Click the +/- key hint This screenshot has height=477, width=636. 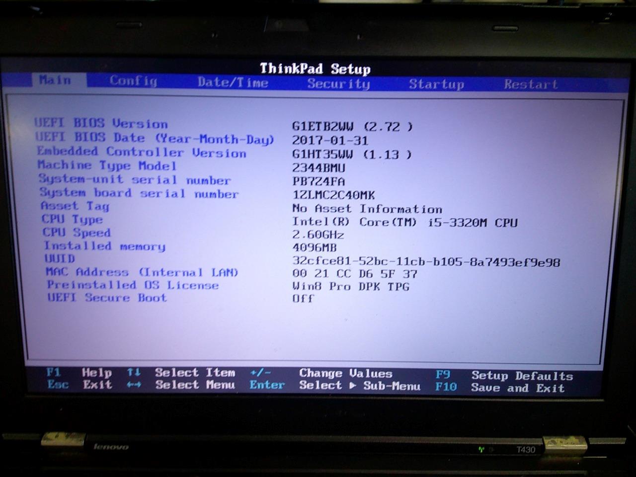tap(260, 373)
